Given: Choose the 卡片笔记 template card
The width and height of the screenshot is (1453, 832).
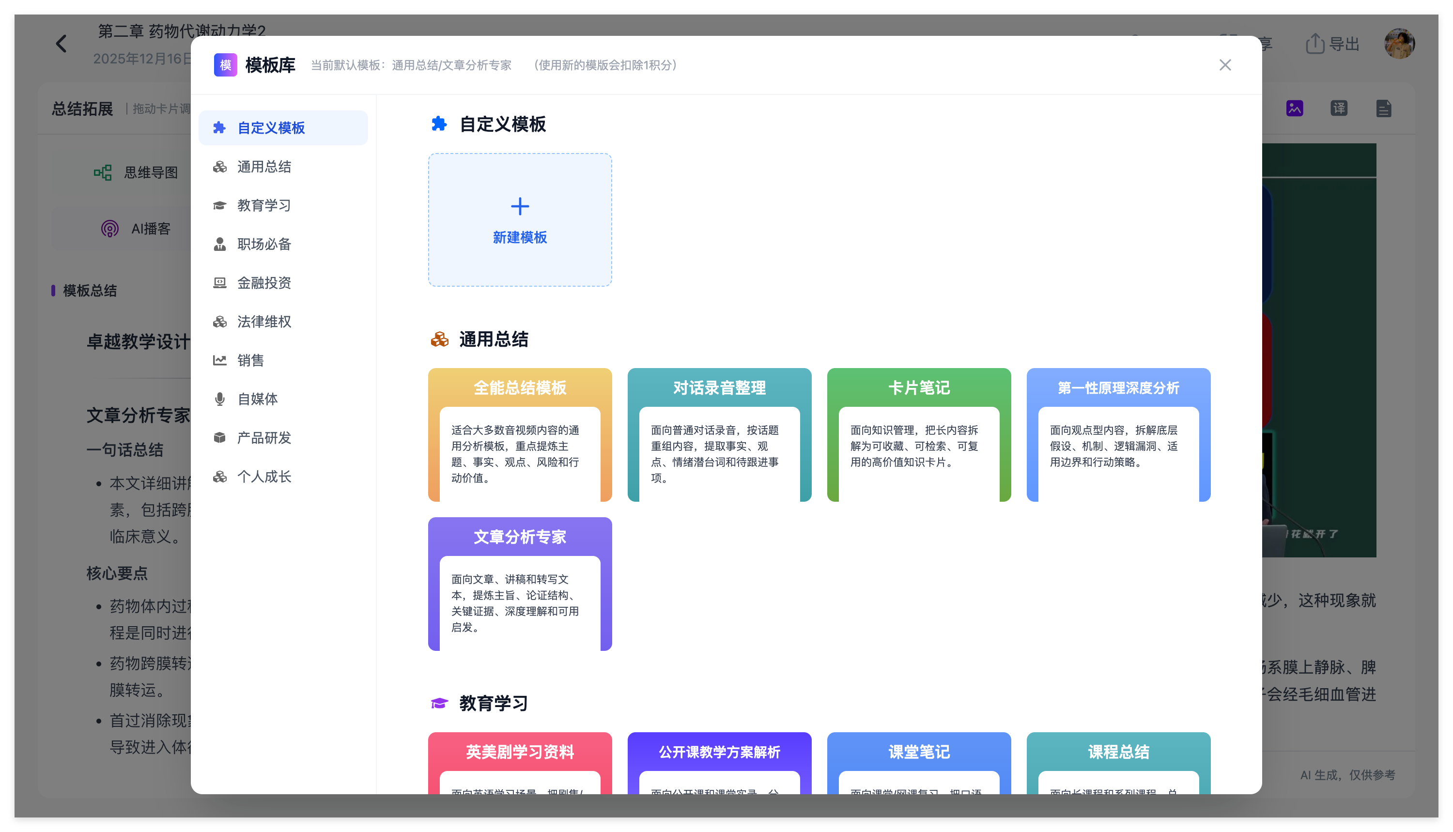Looking at the screenshot, I should coord(919,435).
